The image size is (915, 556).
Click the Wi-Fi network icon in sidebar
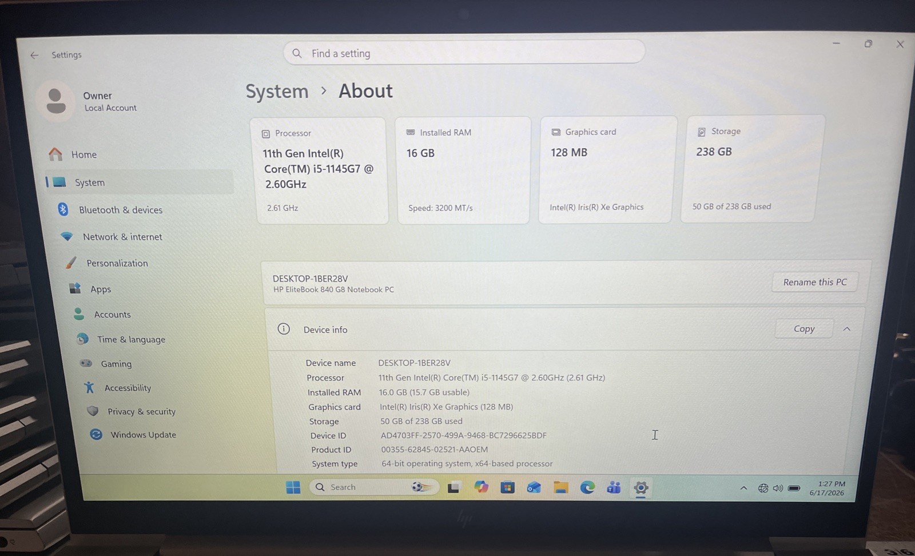tap(67, 236)
